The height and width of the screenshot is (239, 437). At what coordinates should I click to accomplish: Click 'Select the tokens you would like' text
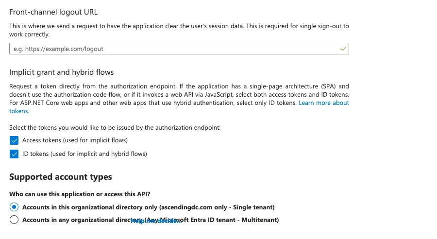115,128
